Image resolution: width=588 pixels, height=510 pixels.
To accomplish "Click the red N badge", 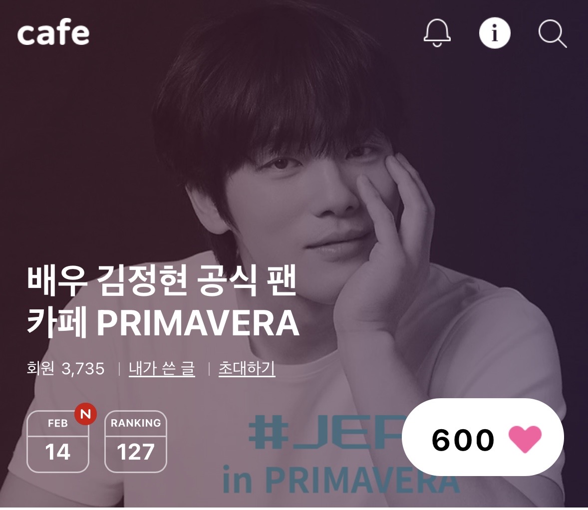I will [85, 414].
